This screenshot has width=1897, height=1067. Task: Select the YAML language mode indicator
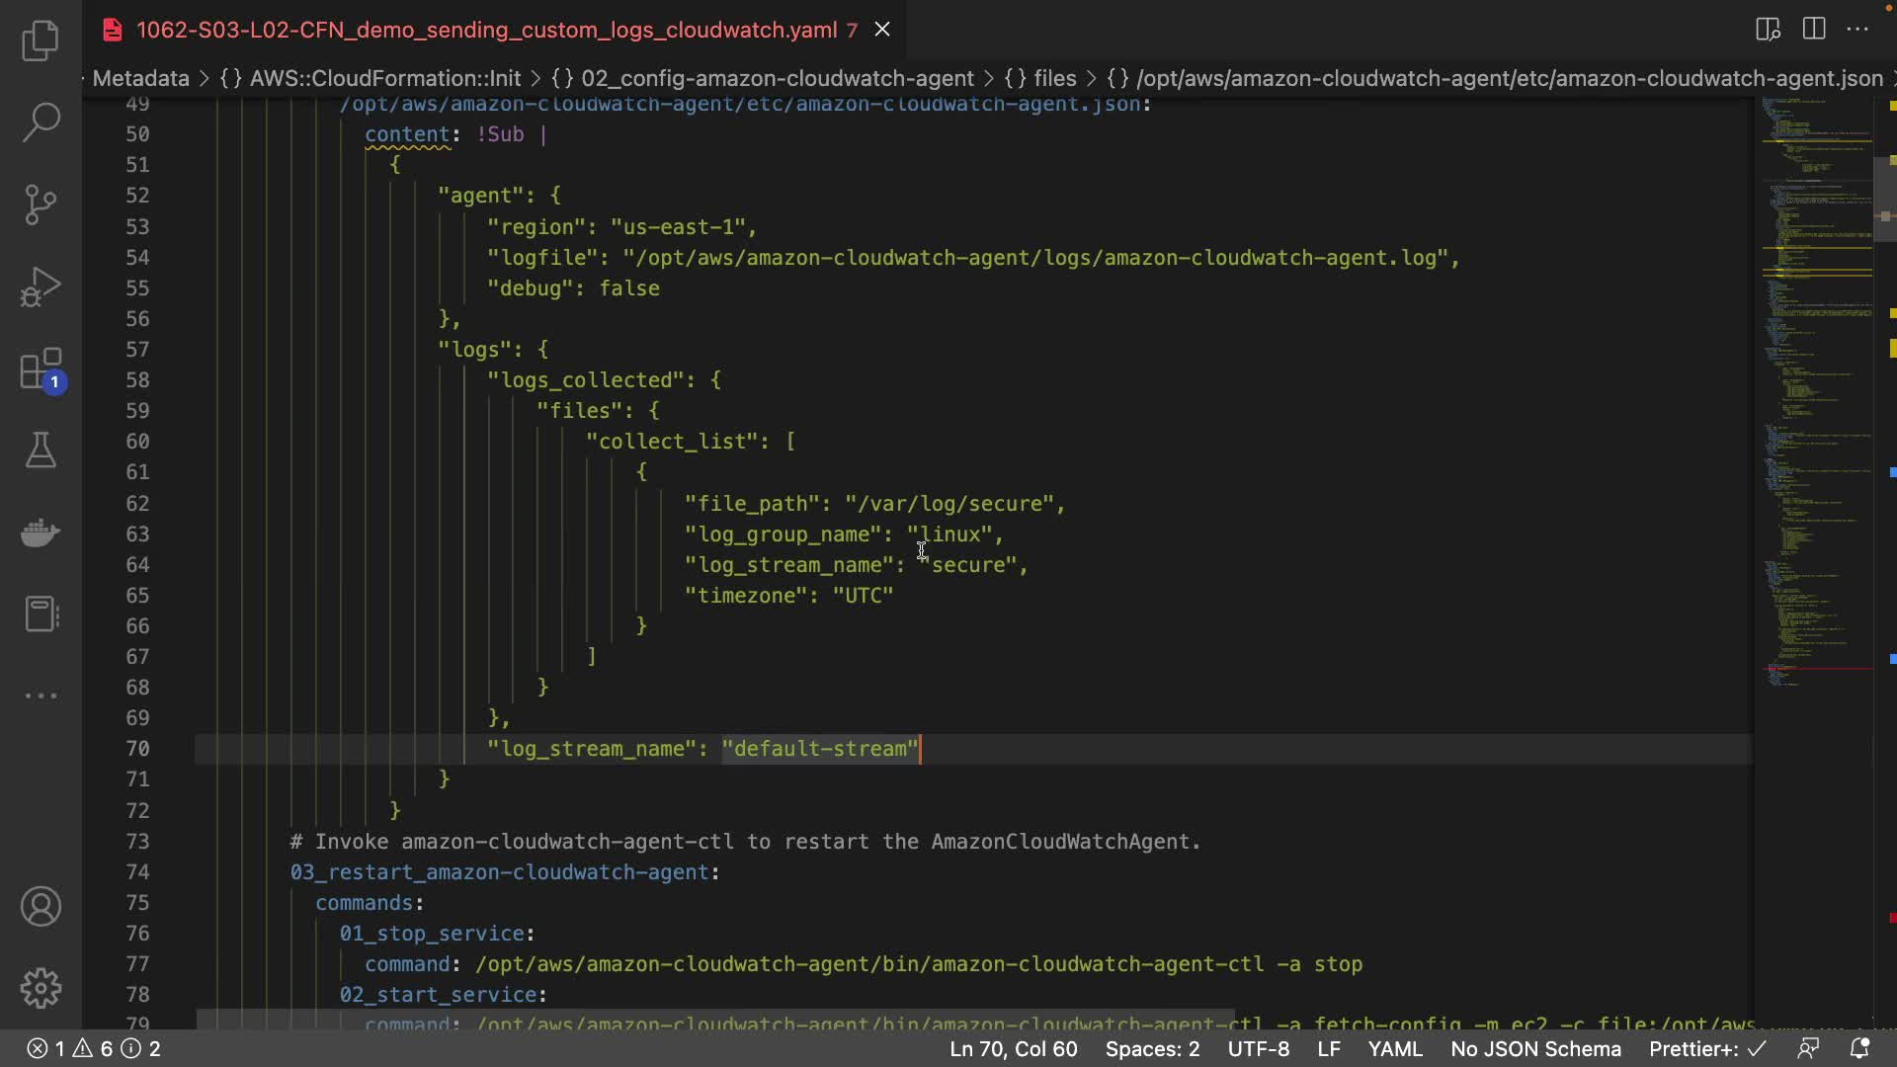coord(1394,1048)
